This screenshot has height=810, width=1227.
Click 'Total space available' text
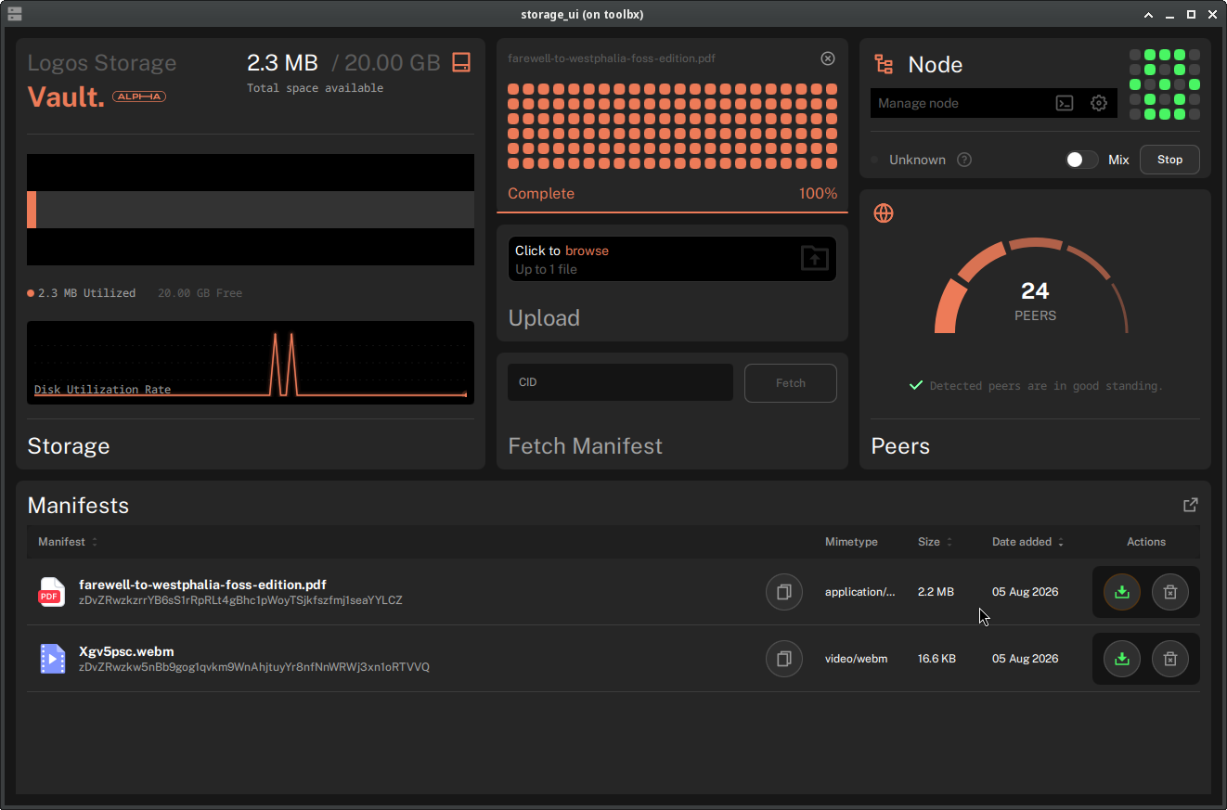click(315, 88)
